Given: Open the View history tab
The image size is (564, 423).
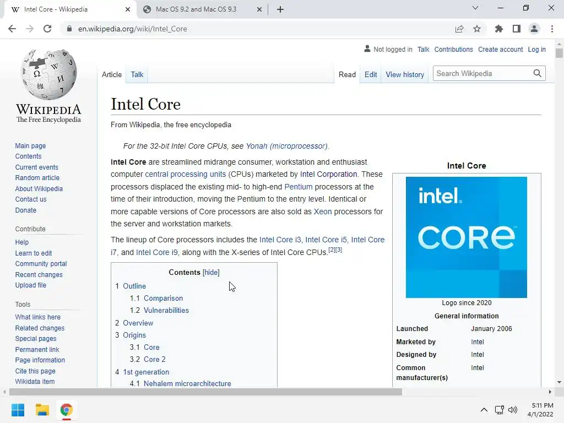Looking at the screenshot, I should tap(405, 74).
